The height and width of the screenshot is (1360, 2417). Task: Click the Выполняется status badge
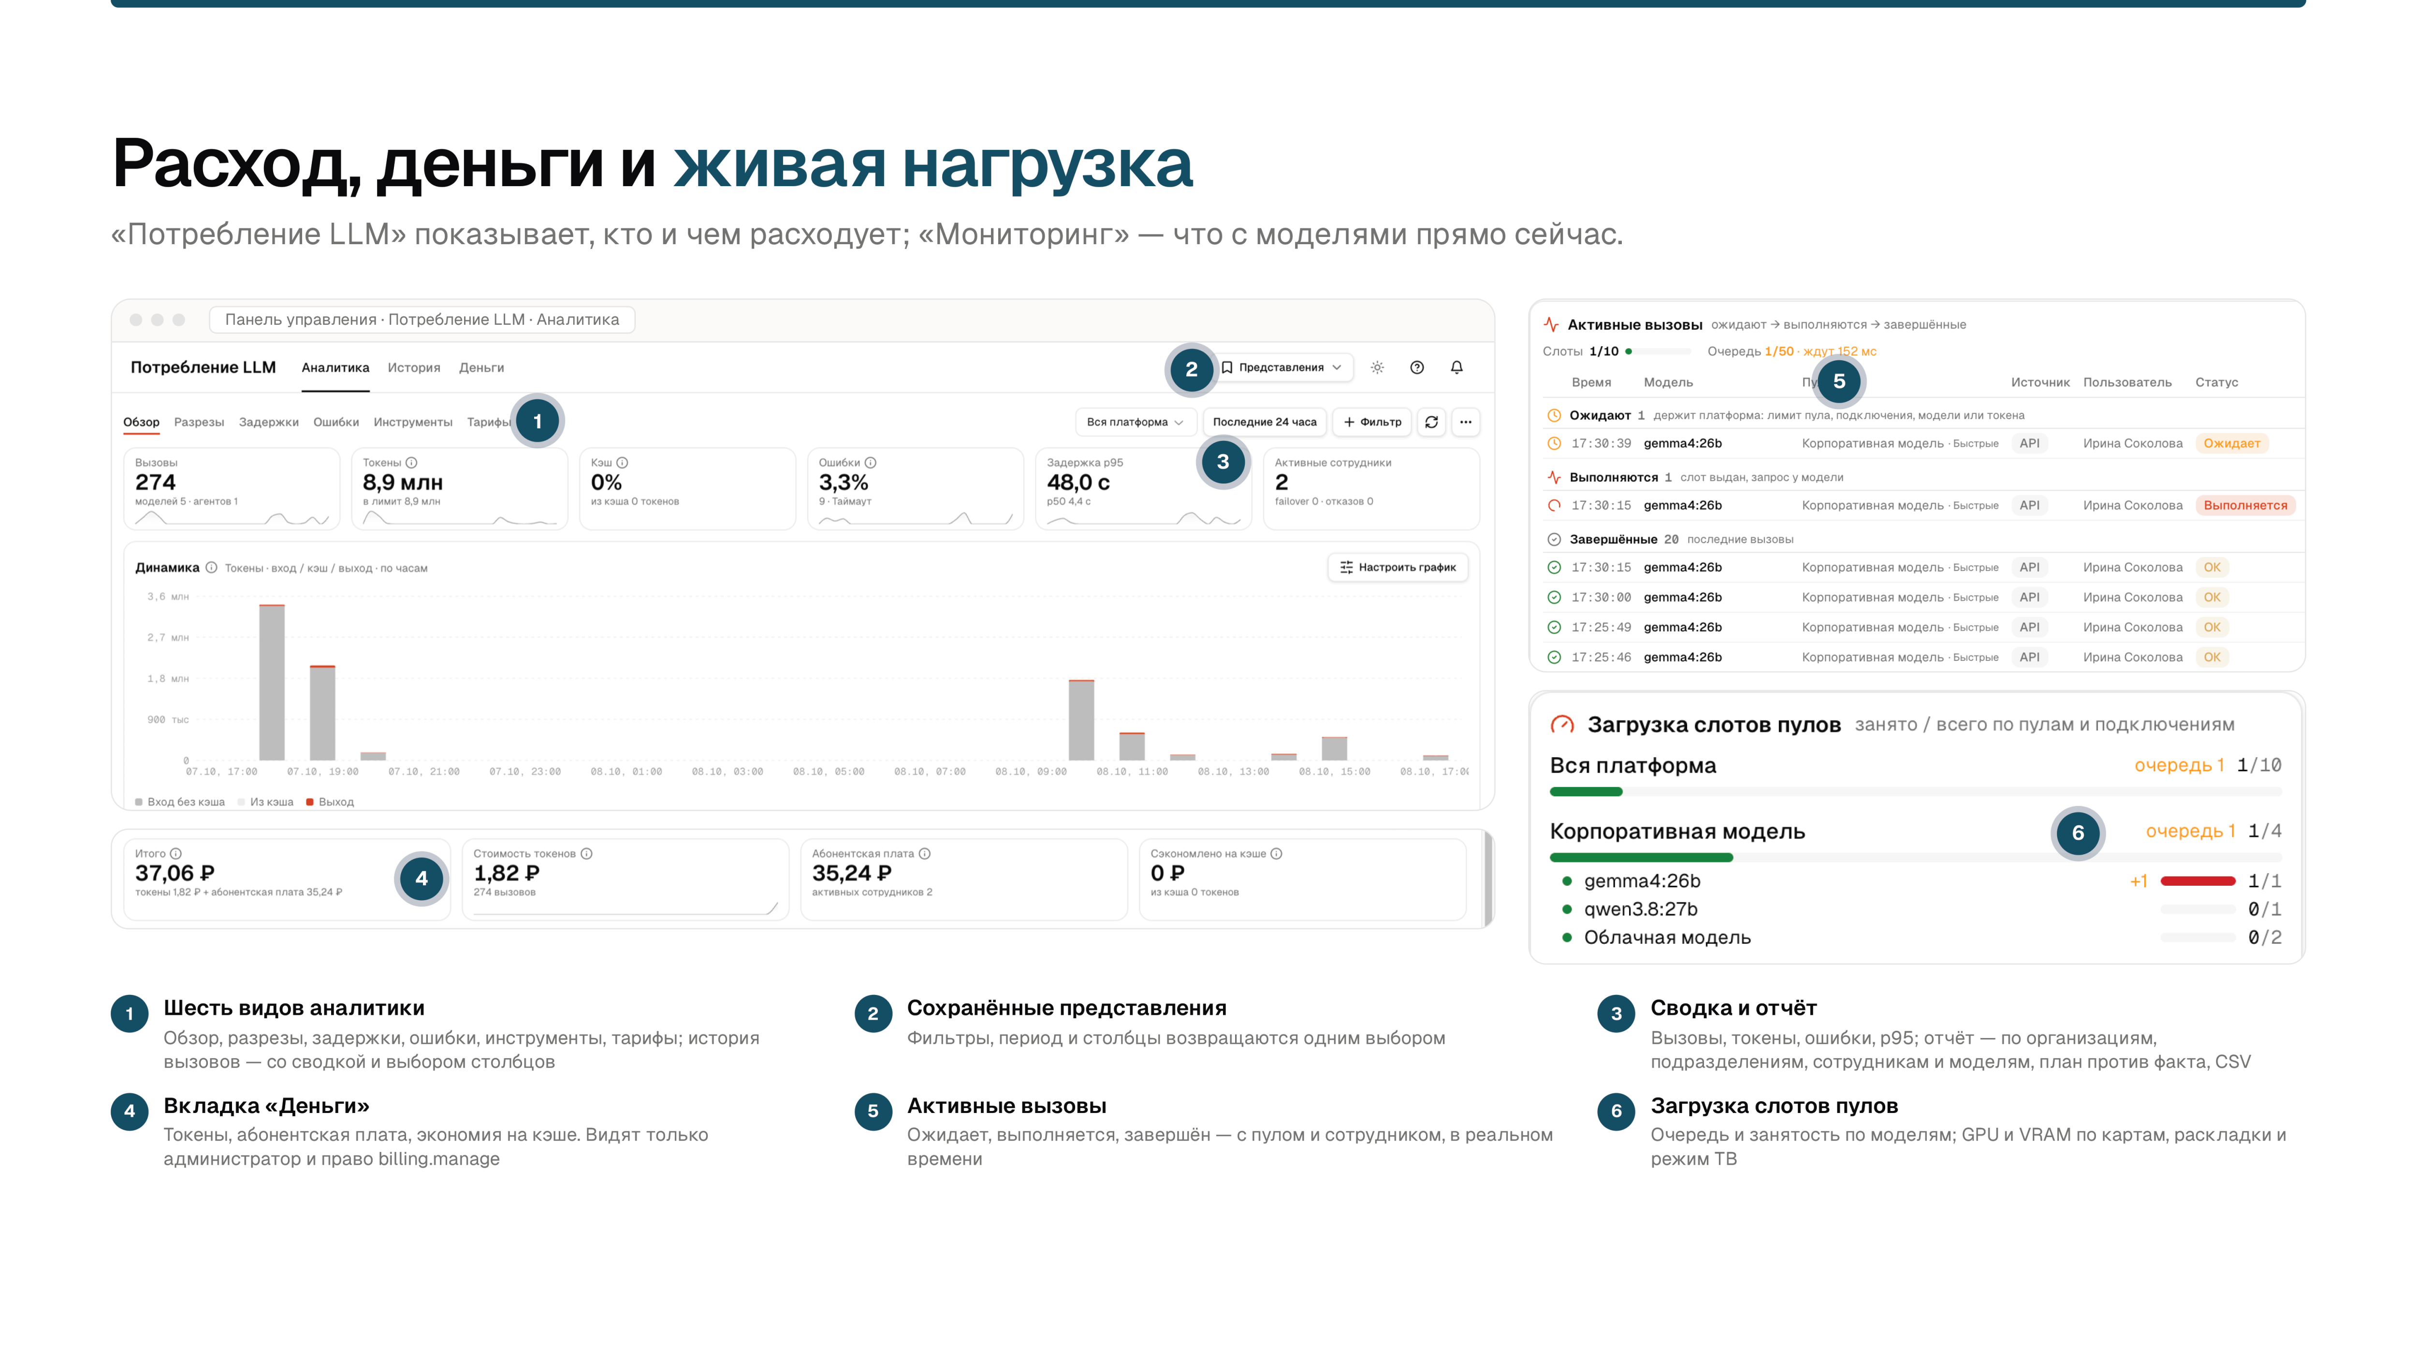[2244, 506]
